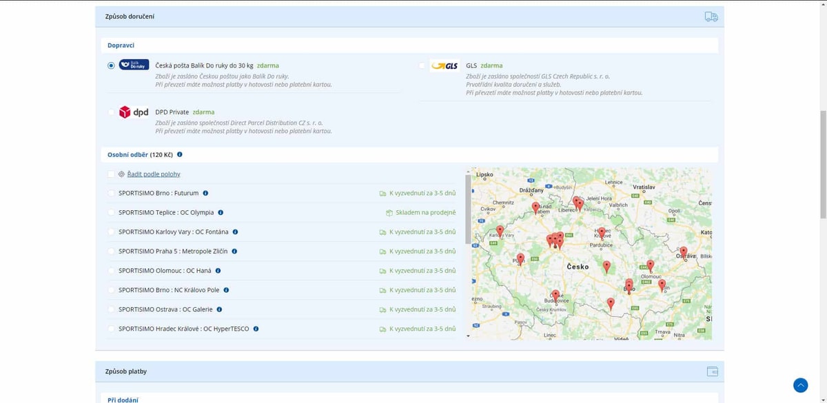
Task: Click the wallet icon in Způsob platby header
Action: pyautogui.click(x=713, y=371)
